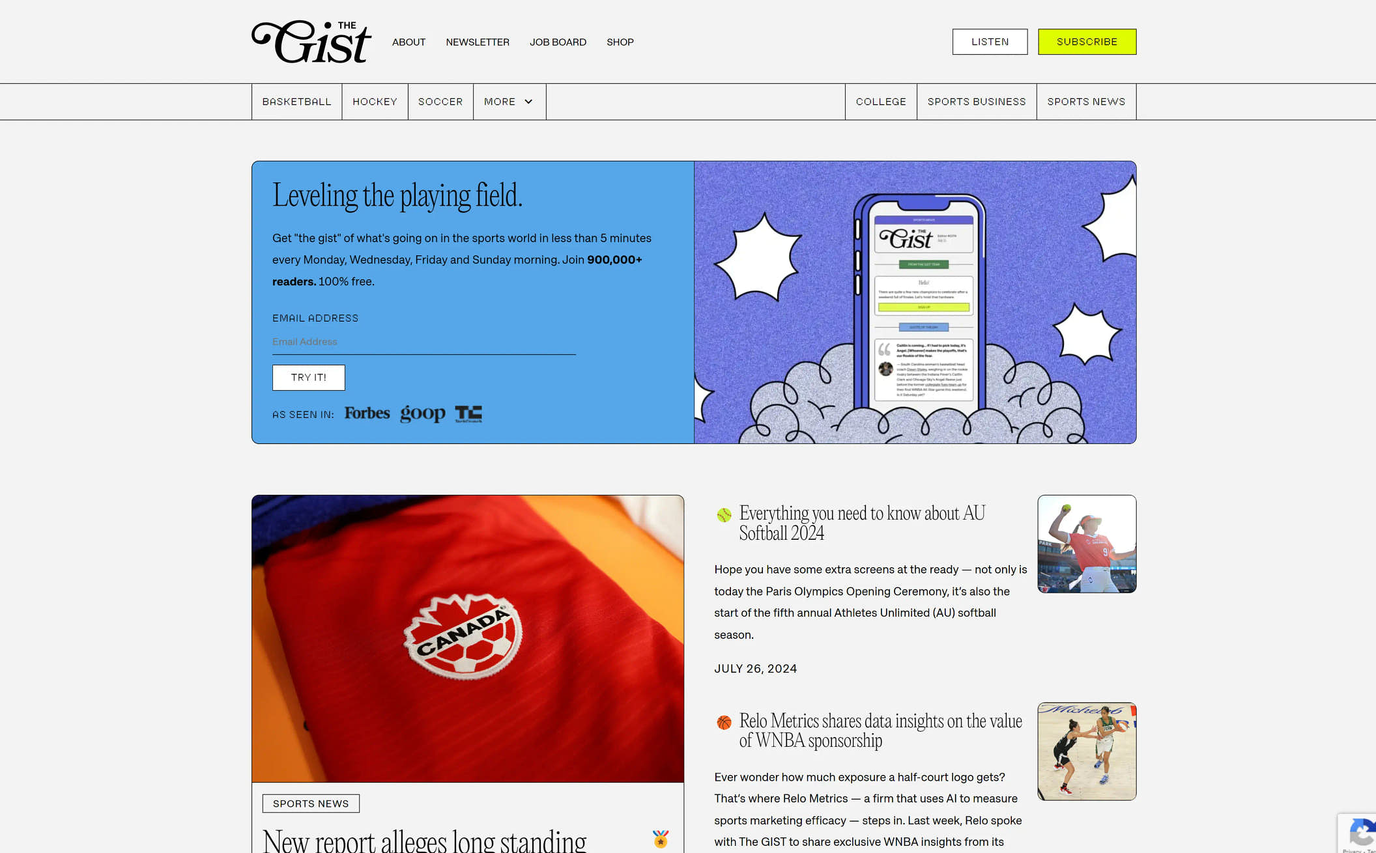
Task: Focus the Email Address input field
Action: tap(424, 342)
